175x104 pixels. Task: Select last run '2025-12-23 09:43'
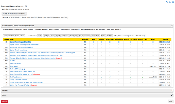(x=165, y=85)
